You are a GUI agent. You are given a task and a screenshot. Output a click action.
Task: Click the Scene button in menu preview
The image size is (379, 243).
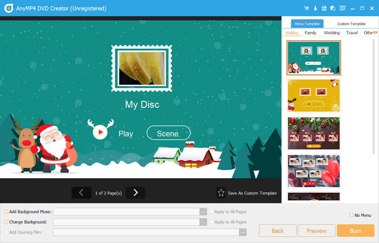point(168,133)
